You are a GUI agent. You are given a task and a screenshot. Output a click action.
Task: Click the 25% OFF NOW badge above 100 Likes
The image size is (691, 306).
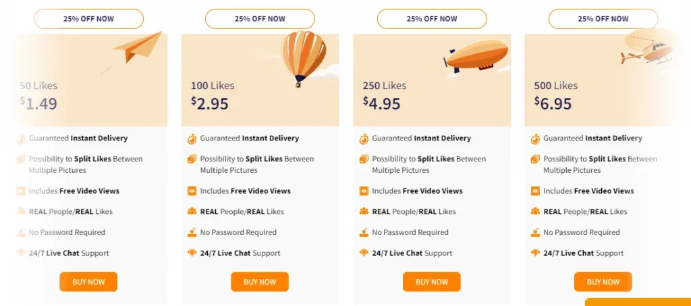[x=260, y=19]
